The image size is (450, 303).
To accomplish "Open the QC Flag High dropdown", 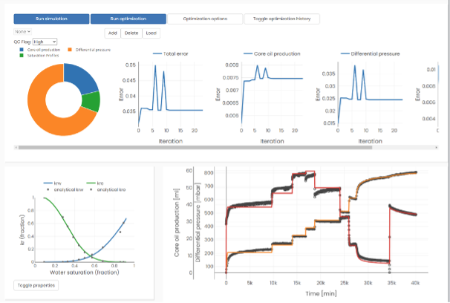I will click(45, 42).
